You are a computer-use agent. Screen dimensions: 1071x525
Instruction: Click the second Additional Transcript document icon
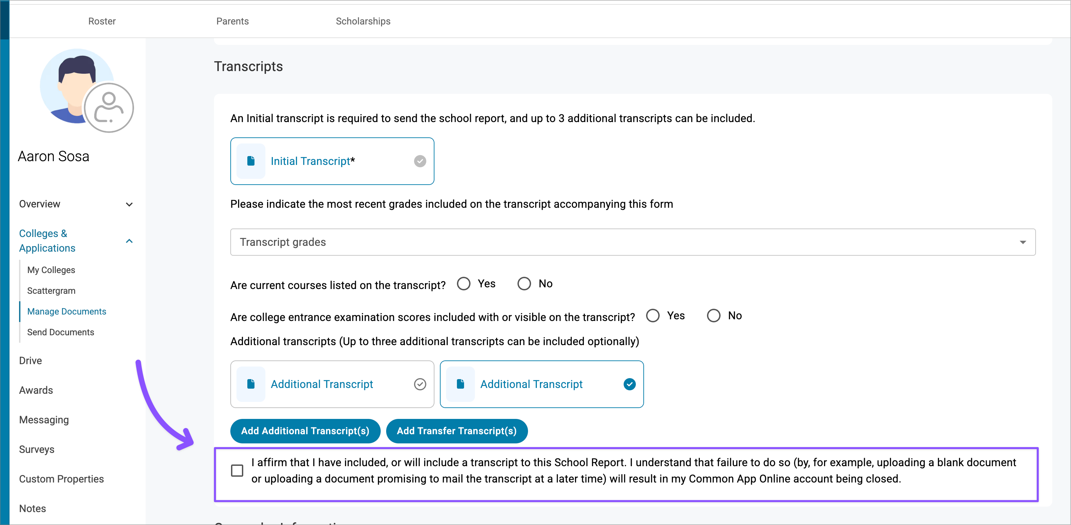tap(460, 384)
